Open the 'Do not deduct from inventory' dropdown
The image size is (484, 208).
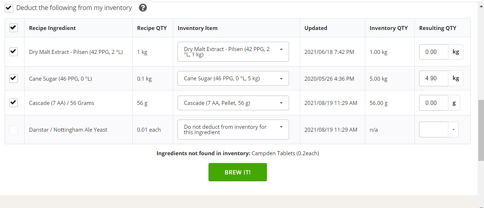click(233, 130)
